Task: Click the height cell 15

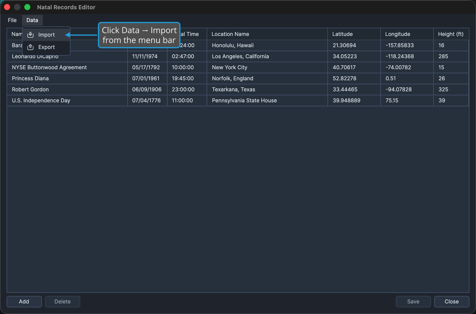Action: [451, 67]
